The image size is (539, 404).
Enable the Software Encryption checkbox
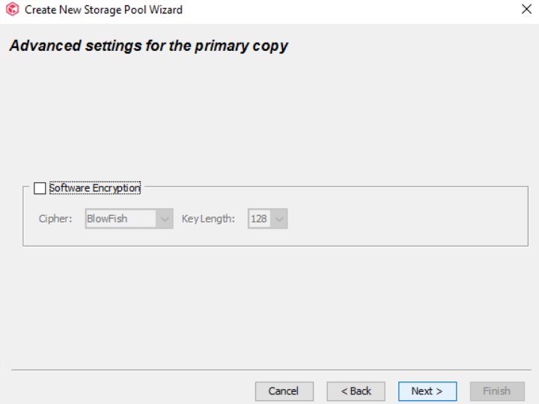[x=40, y=188]
